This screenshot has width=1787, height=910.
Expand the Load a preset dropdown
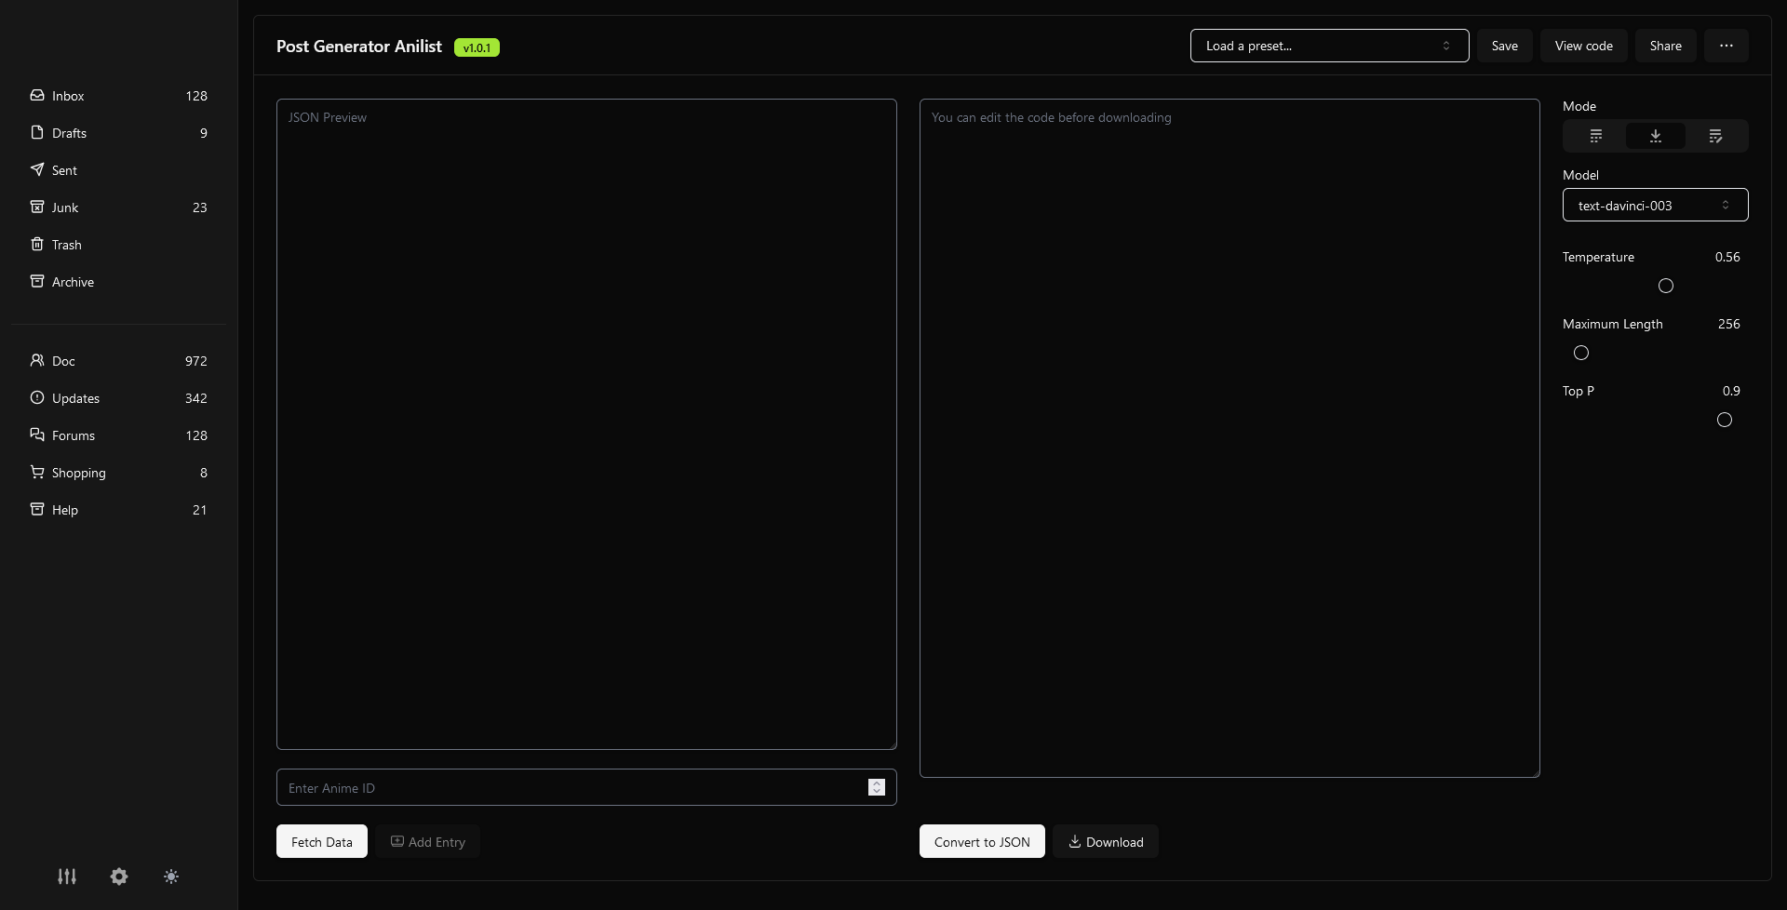[x=1330, y=46]
